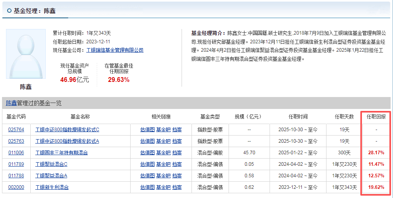Open 估值图 for 工银聚益混合A
Screen dimensions: 393x198
[147, 176]
